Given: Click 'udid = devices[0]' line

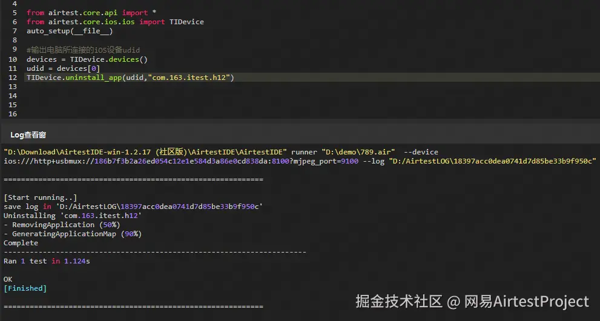Looking at the screenshot, I should tap(63, 68).
